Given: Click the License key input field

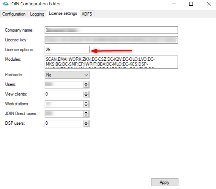Looking at the screenshot, I should coord(111,40).
